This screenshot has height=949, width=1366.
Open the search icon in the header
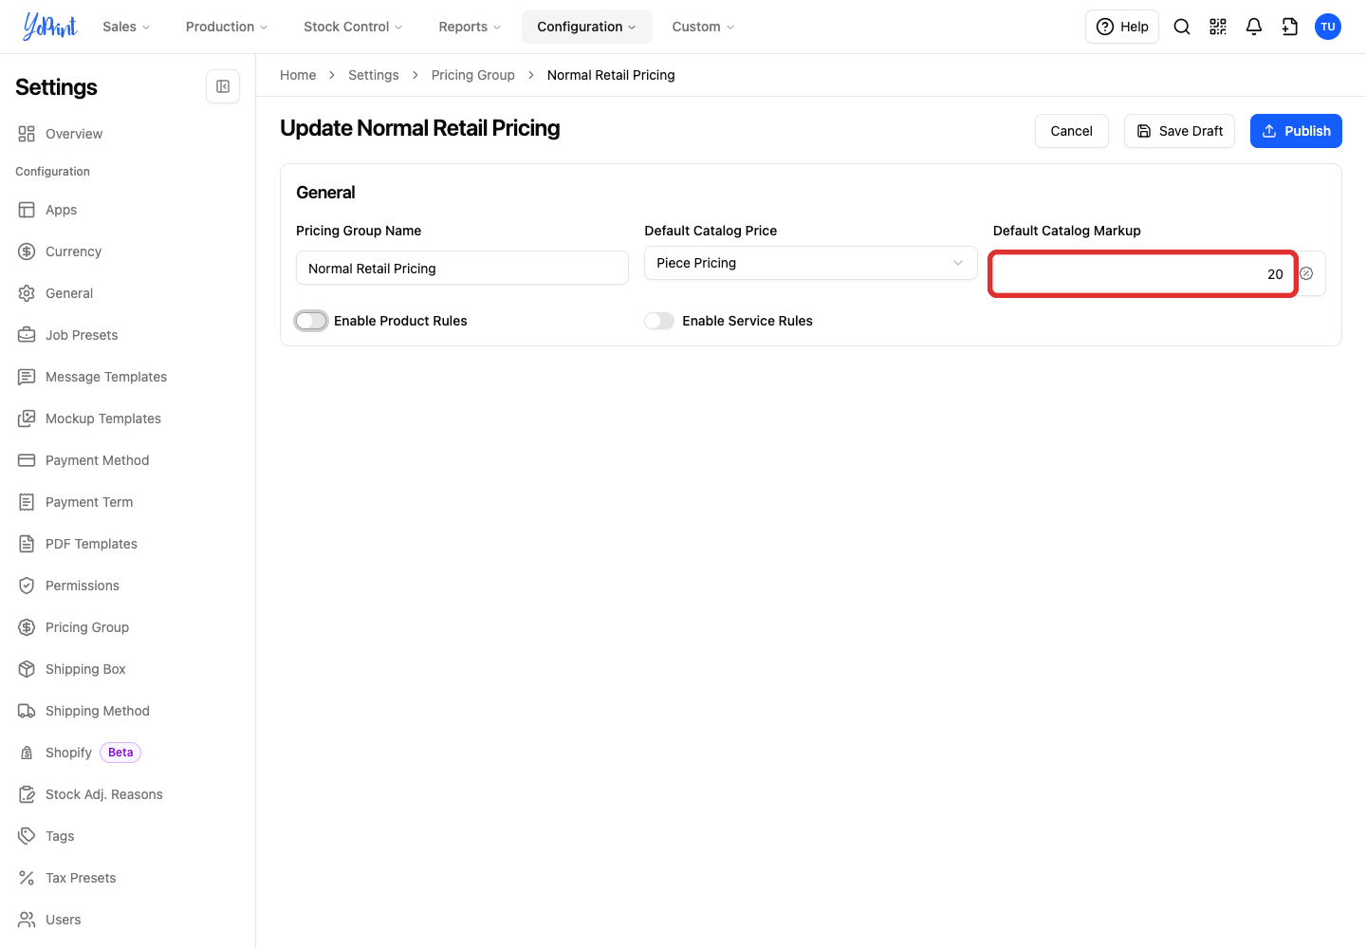1182,27
